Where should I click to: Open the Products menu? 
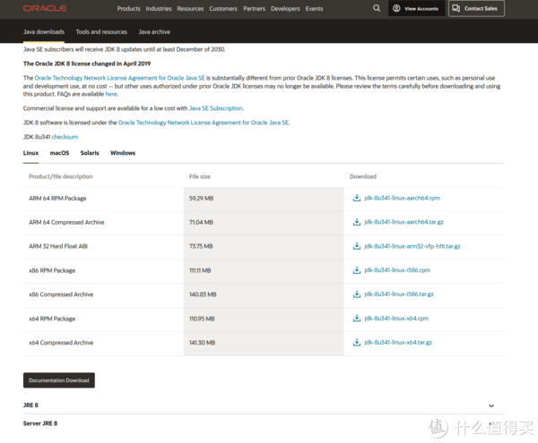128,9
